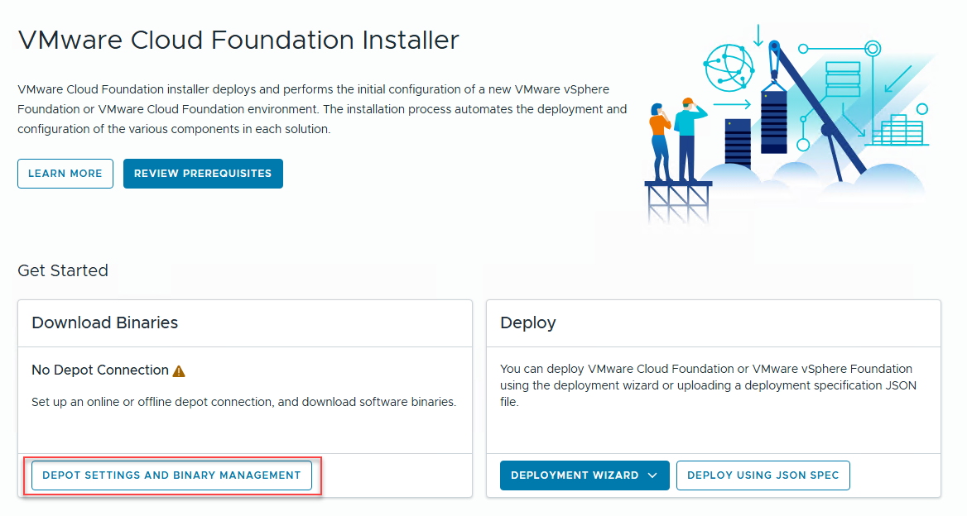Click the warning triangle beside No Depot Connection
The height and width of the screenshot is (516, 967).
179,371
